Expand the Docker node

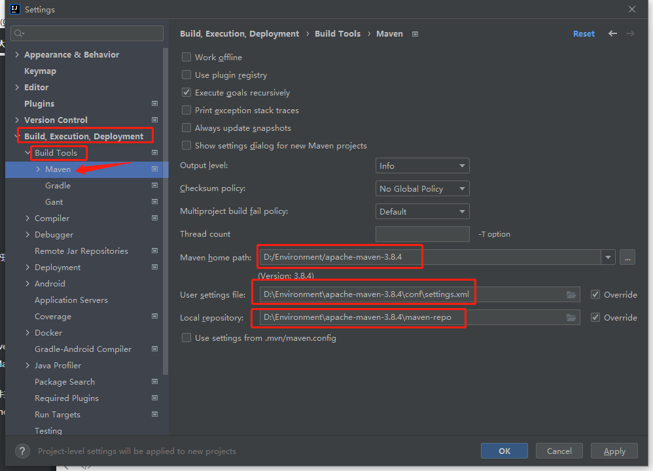point(27,332)
